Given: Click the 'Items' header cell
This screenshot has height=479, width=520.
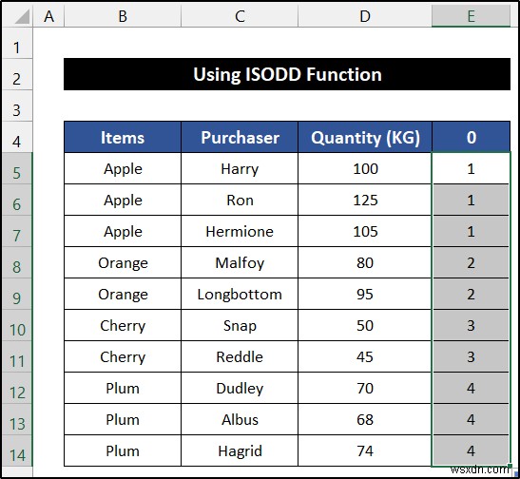Looking at the screenshot, I should (x=123, y=137).
